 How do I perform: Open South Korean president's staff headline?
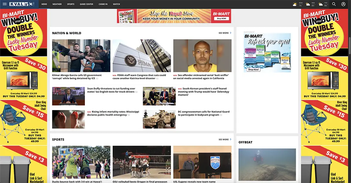point(204,92)
